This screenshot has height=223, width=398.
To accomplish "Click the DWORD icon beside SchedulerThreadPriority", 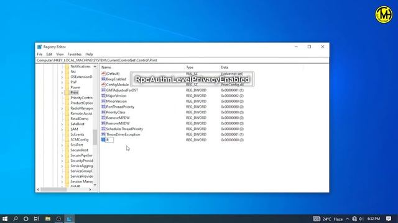I will (103, 129).
